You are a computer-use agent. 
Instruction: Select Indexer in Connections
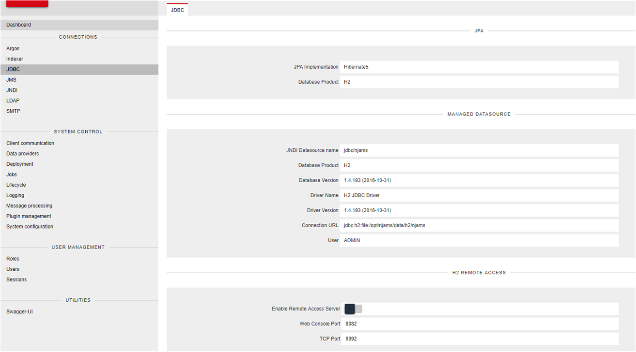(x=15, y=59)
